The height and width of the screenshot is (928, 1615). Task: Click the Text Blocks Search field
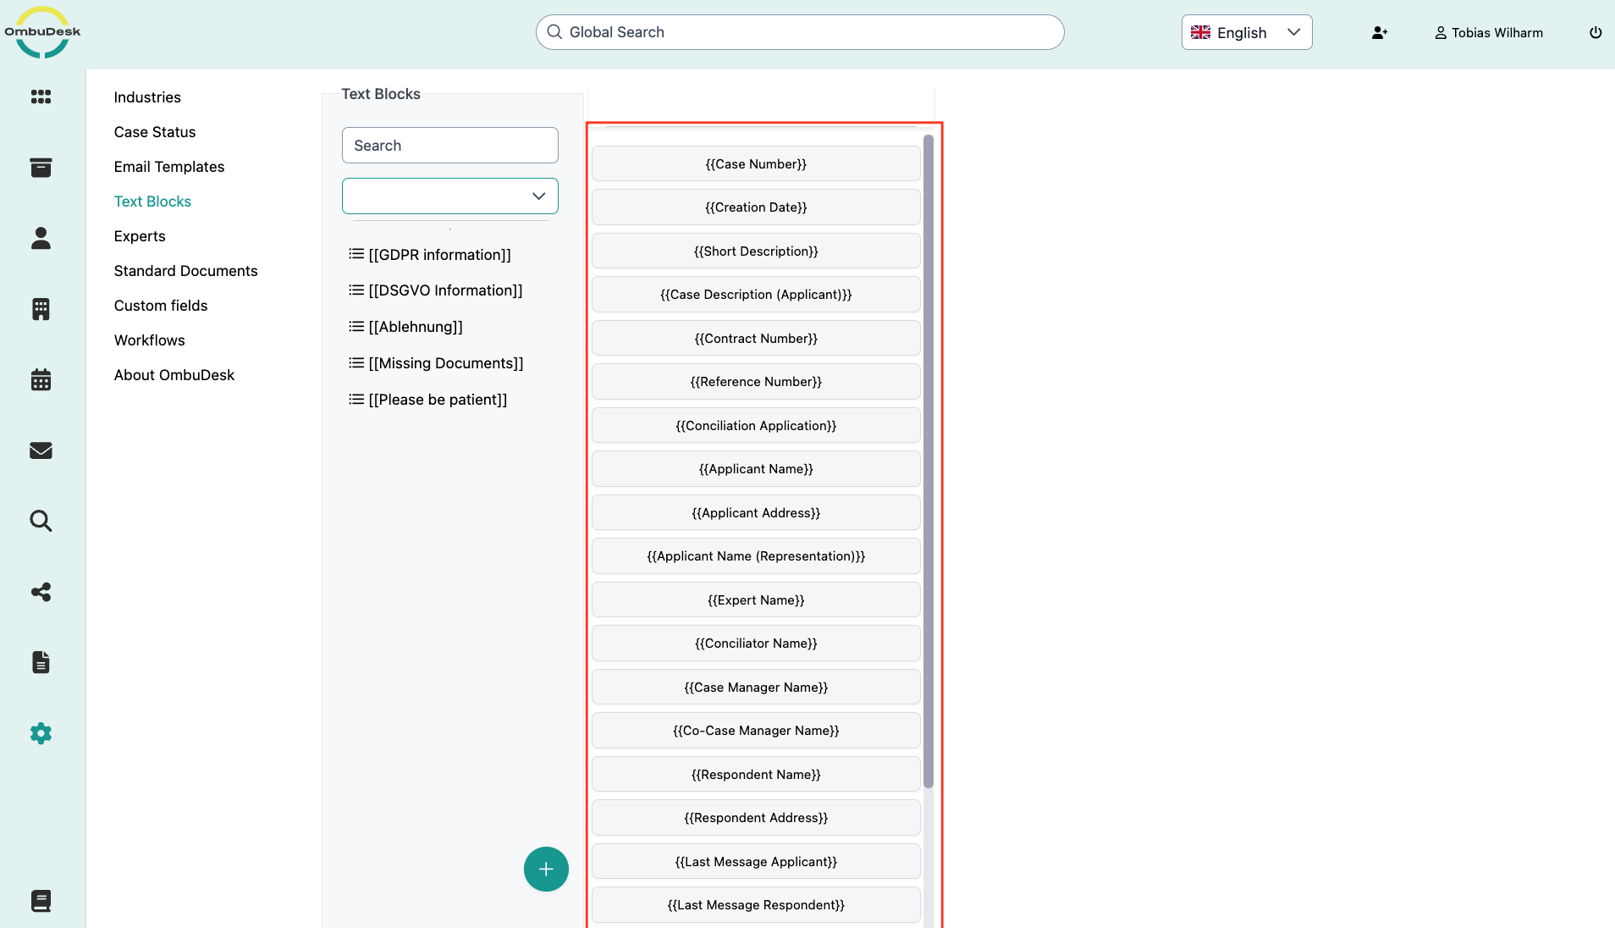(x=450, y=145)
